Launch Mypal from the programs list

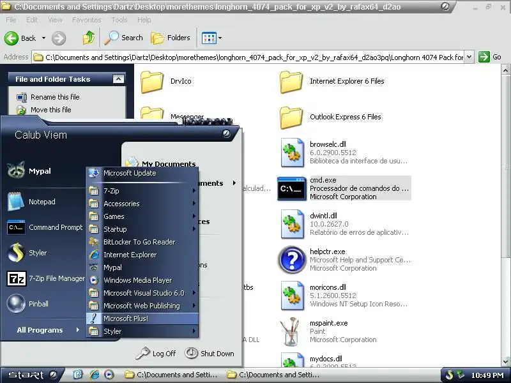142,267
